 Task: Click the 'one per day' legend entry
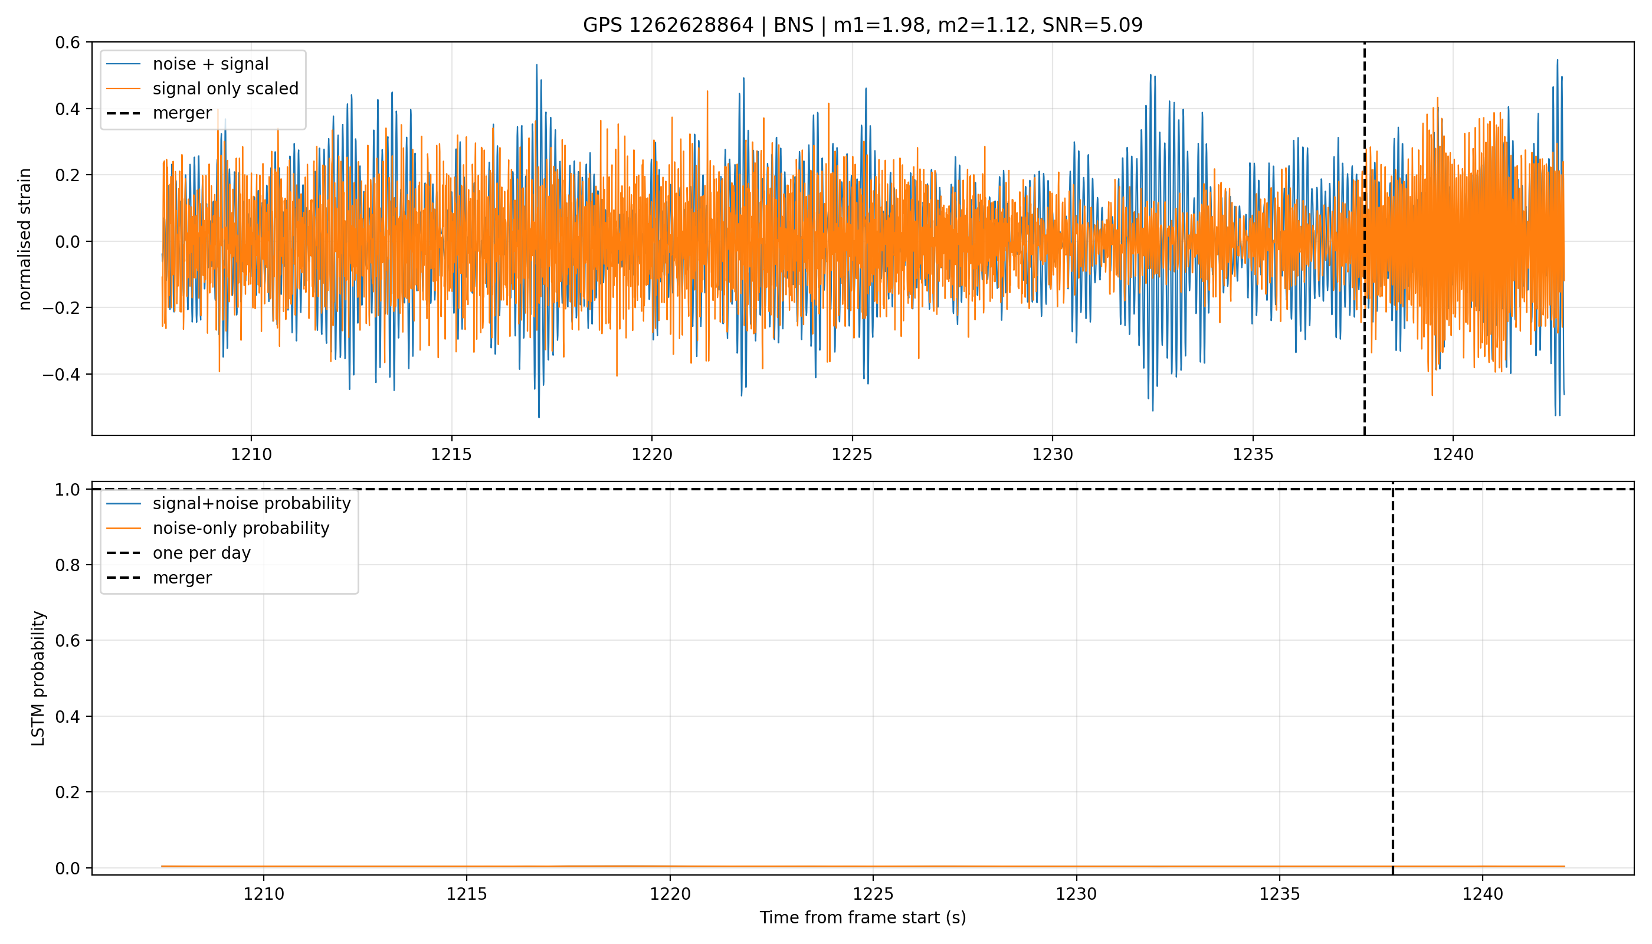click(178, 553)
